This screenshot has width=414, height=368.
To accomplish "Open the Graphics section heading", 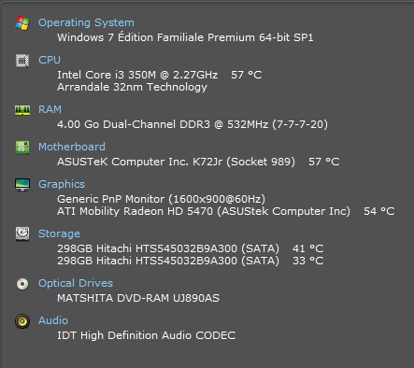I will tap(62, 184).
